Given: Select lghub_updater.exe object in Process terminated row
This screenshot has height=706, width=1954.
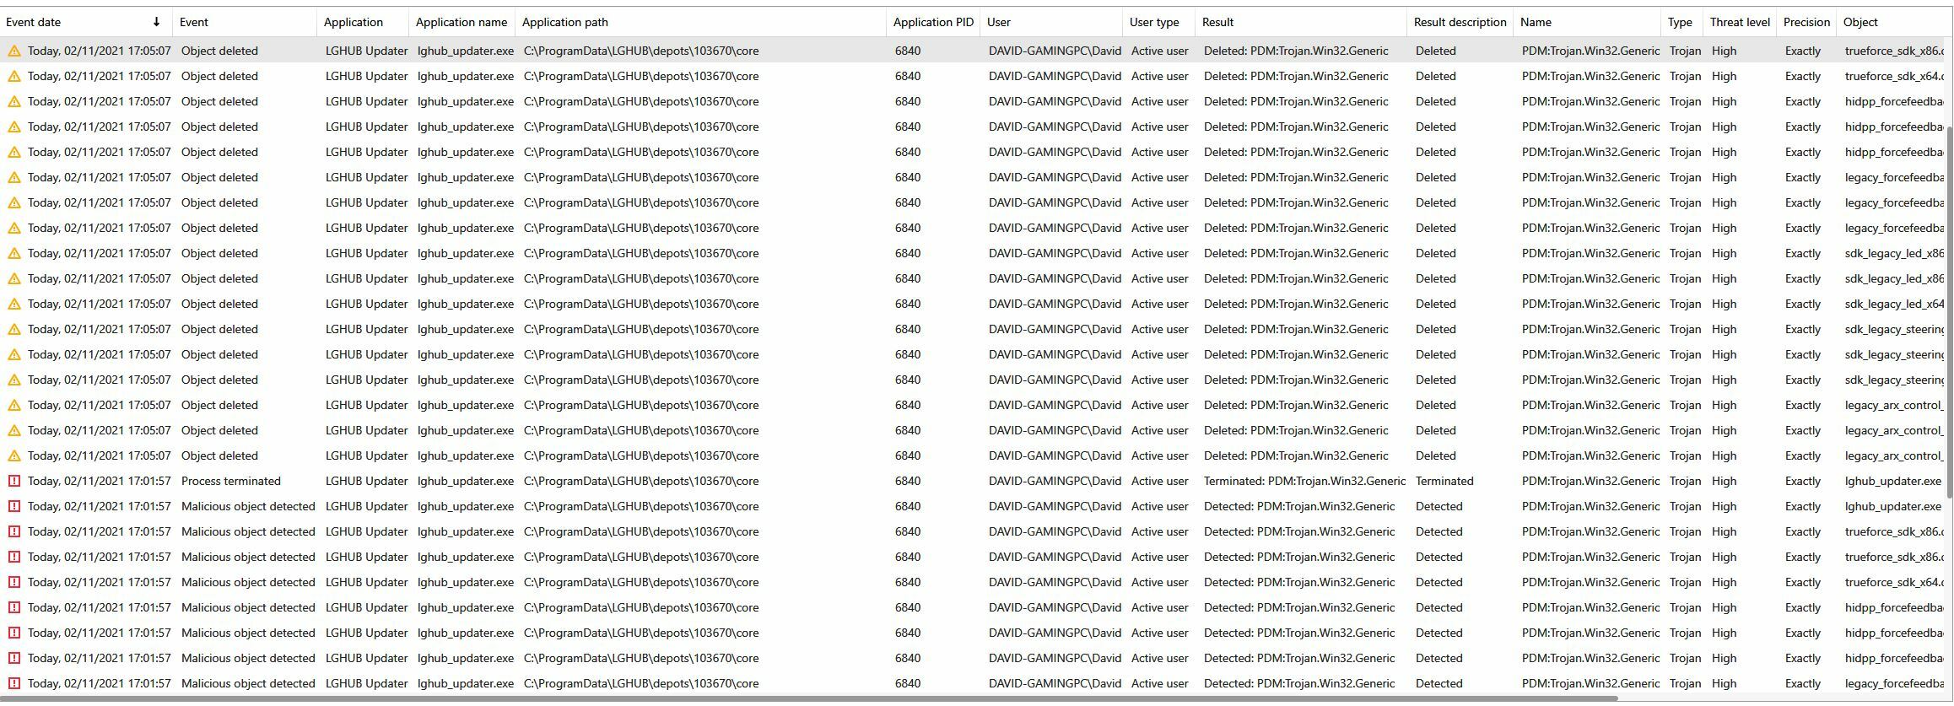Looking at the screenshot, I should click(1893, 481).
